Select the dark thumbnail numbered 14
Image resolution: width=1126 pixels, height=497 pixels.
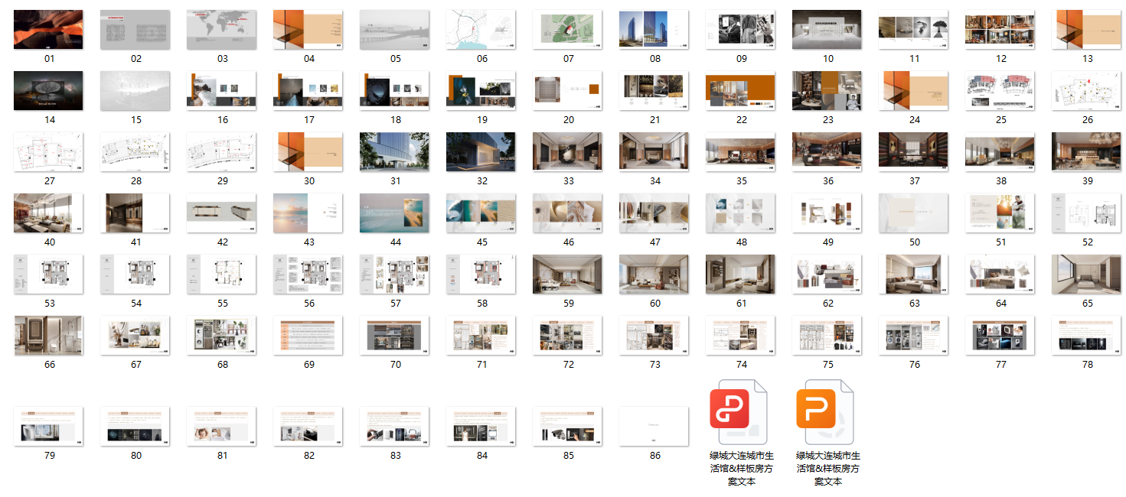tap(49, 91)
